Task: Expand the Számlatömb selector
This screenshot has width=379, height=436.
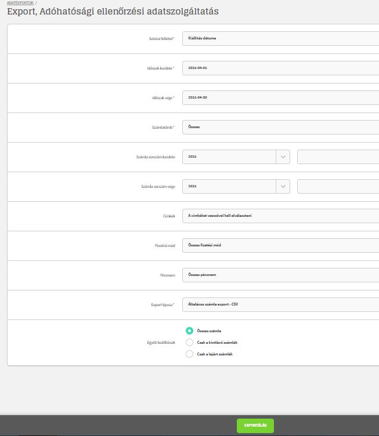Action: pos(280,127)
